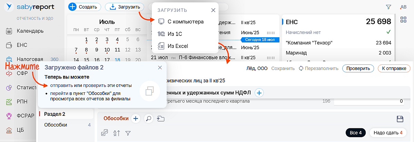Click the add folder icon near Обособки
The height and width of the screenshot is (142, 414).
pyautogui.click(x=160, y=119)
